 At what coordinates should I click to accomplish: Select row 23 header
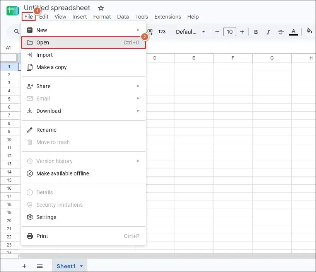coord(9,245)
